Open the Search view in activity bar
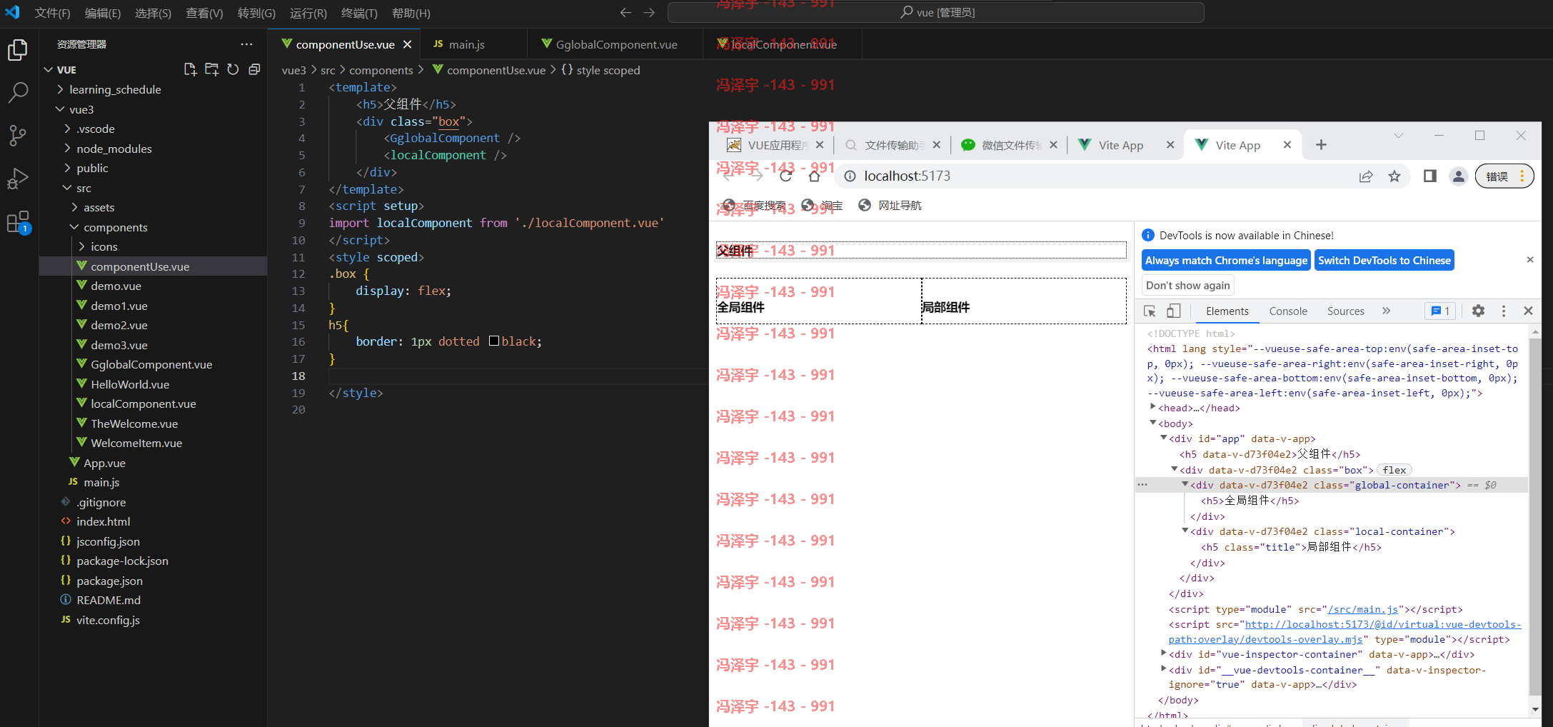 click(x=18, y=92)
